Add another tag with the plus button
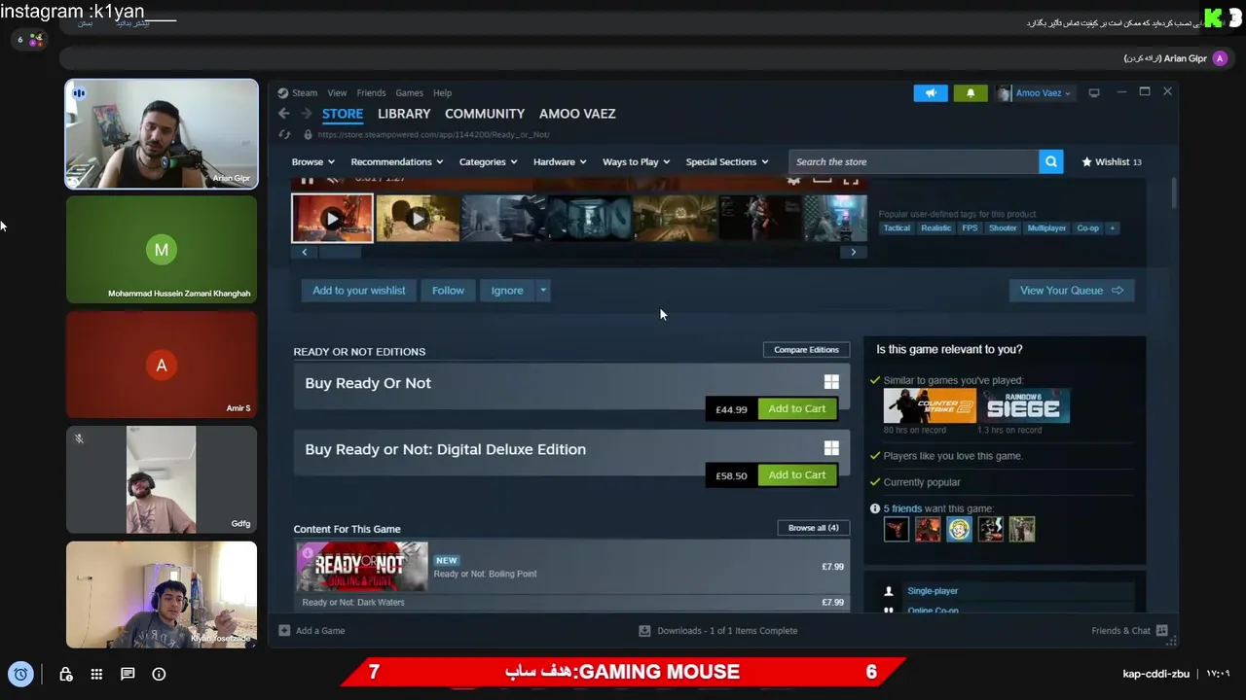Screen dimensions: 1246x700 (x=1112, y=227)
